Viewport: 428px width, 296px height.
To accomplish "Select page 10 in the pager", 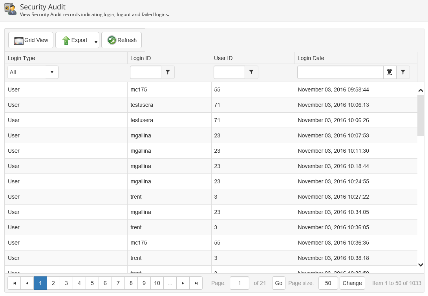I will (157, 283).
